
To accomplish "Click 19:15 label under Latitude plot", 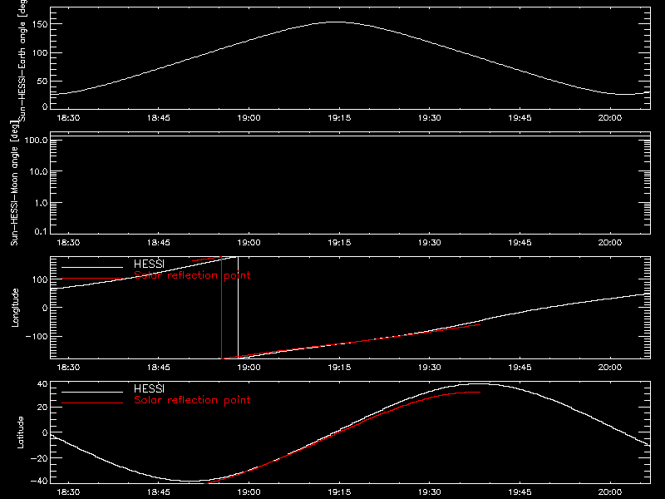I will click(339, 492).
